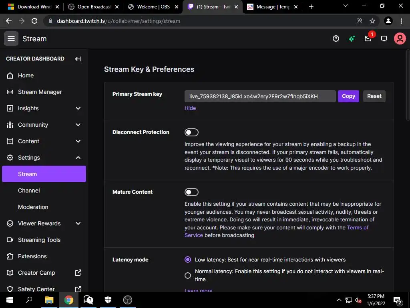The width and height of the screenshot is (410, 308).
Task: Toggle Disconnect Protection switch
Action: point(191,132)
